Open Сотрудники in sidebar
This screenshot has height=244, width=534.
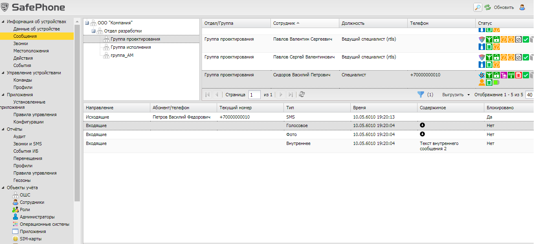[32, 202]
